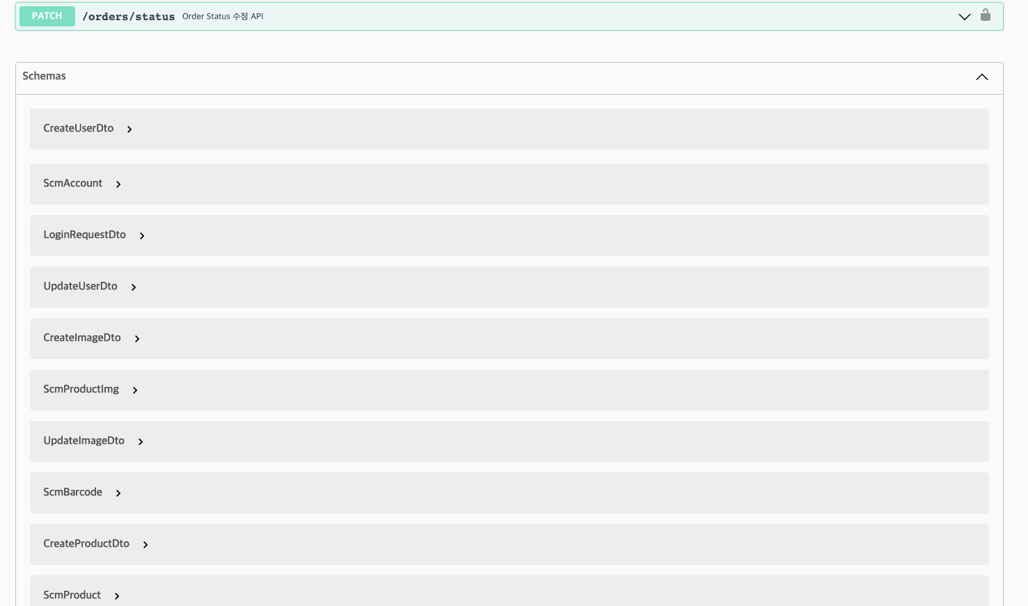The height and width of the screenshot is (606, 1028).
Task: Expand the ScmProduct schema chevron
Action: click(x=117, y=596)
